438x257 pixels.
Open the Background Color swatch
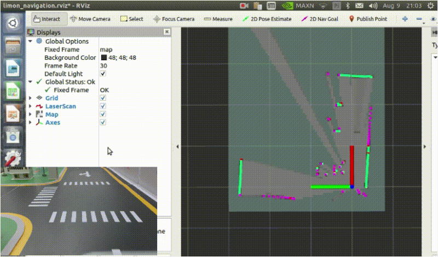pyautogui.click(x=103, y=58)
